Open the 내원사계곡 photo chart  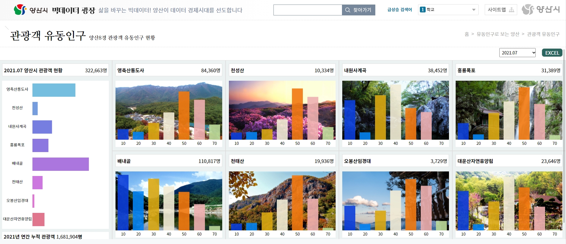[396, 110]
